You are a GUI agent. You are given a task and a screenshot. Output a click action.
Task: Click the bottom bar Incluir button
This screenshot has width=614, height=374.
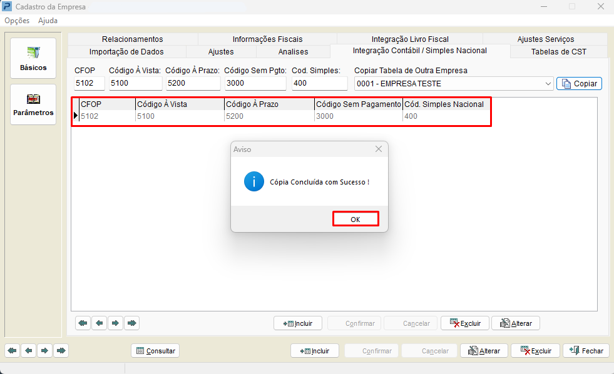coord(315,350)
